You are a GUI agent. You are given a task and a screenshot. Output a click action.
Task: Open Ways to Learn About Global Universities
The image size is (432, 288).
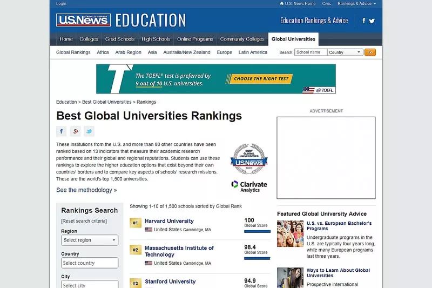point(339,273)
